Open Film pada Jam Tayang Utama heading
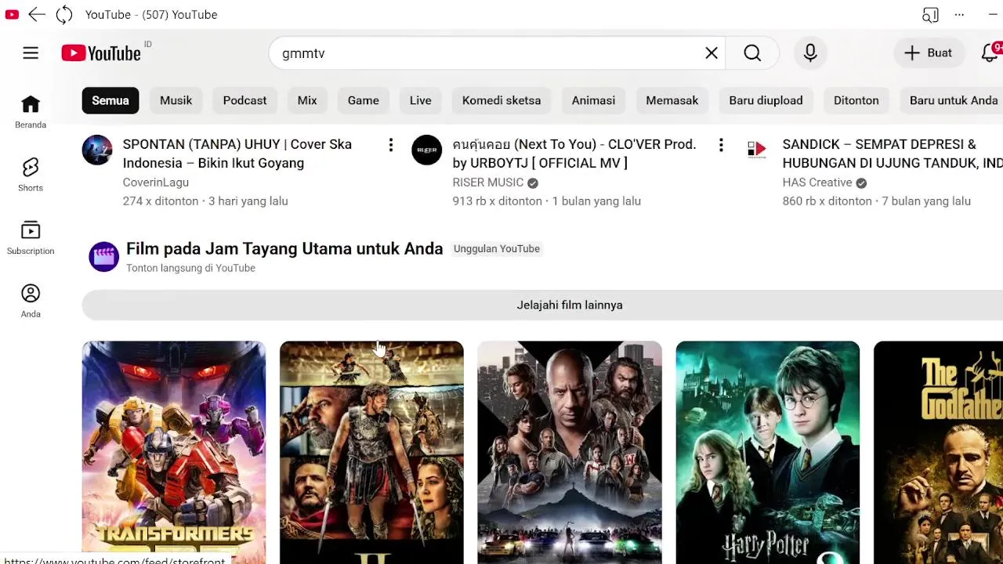Image resolution: width=1003 pixels, height=564 pixels. click(284, 248)
